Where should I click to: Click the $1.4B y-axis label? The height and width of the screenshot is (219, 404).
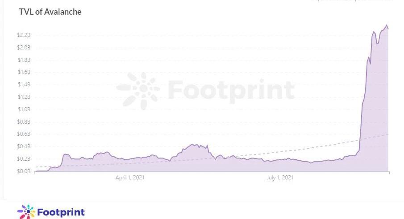point(24,85)
